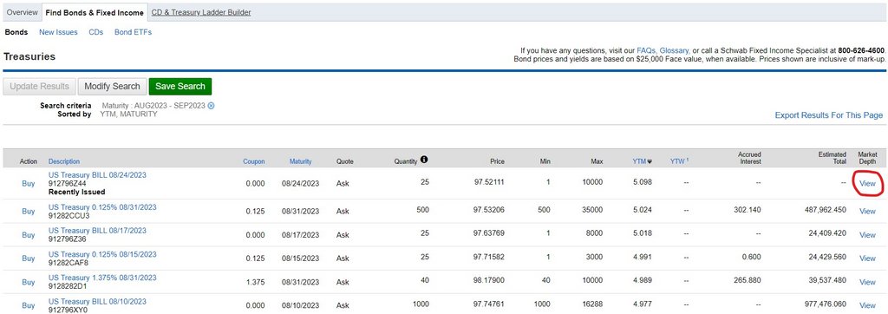View market depth for BILL 08/24/2023
The width and height of the screenshot is (888, 314).
867,184
